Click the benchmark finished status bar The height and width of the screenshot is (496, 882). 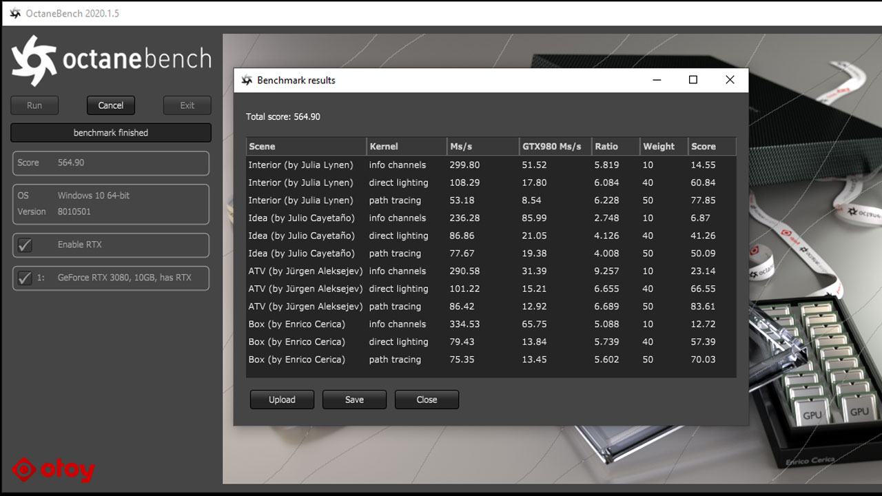click(111, 133)
